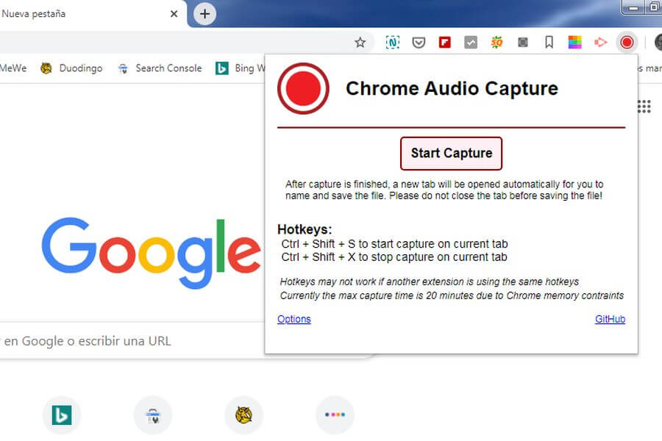
Task: Open the Bing bookmark in bookmarks bar
Action: coord(240,68)
